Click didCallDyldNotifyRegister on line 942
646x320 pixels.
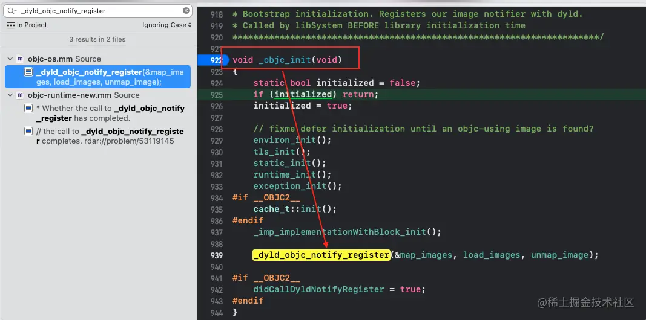(x=318, y=289)
